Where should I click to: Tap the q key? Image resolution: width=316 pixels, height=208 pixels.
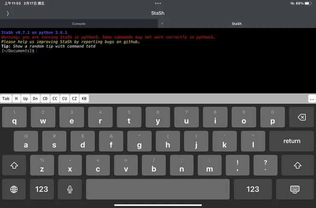[x=15, y=117]
